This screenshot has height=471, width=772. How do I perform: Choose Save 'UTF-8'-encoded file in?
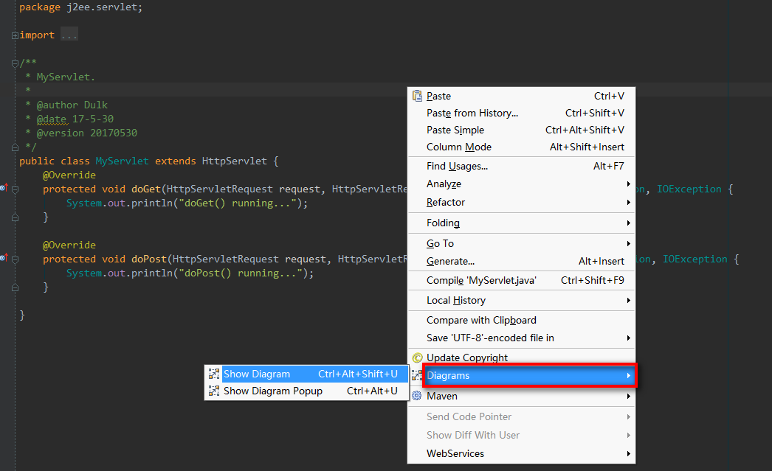click(x=521, y=338)
